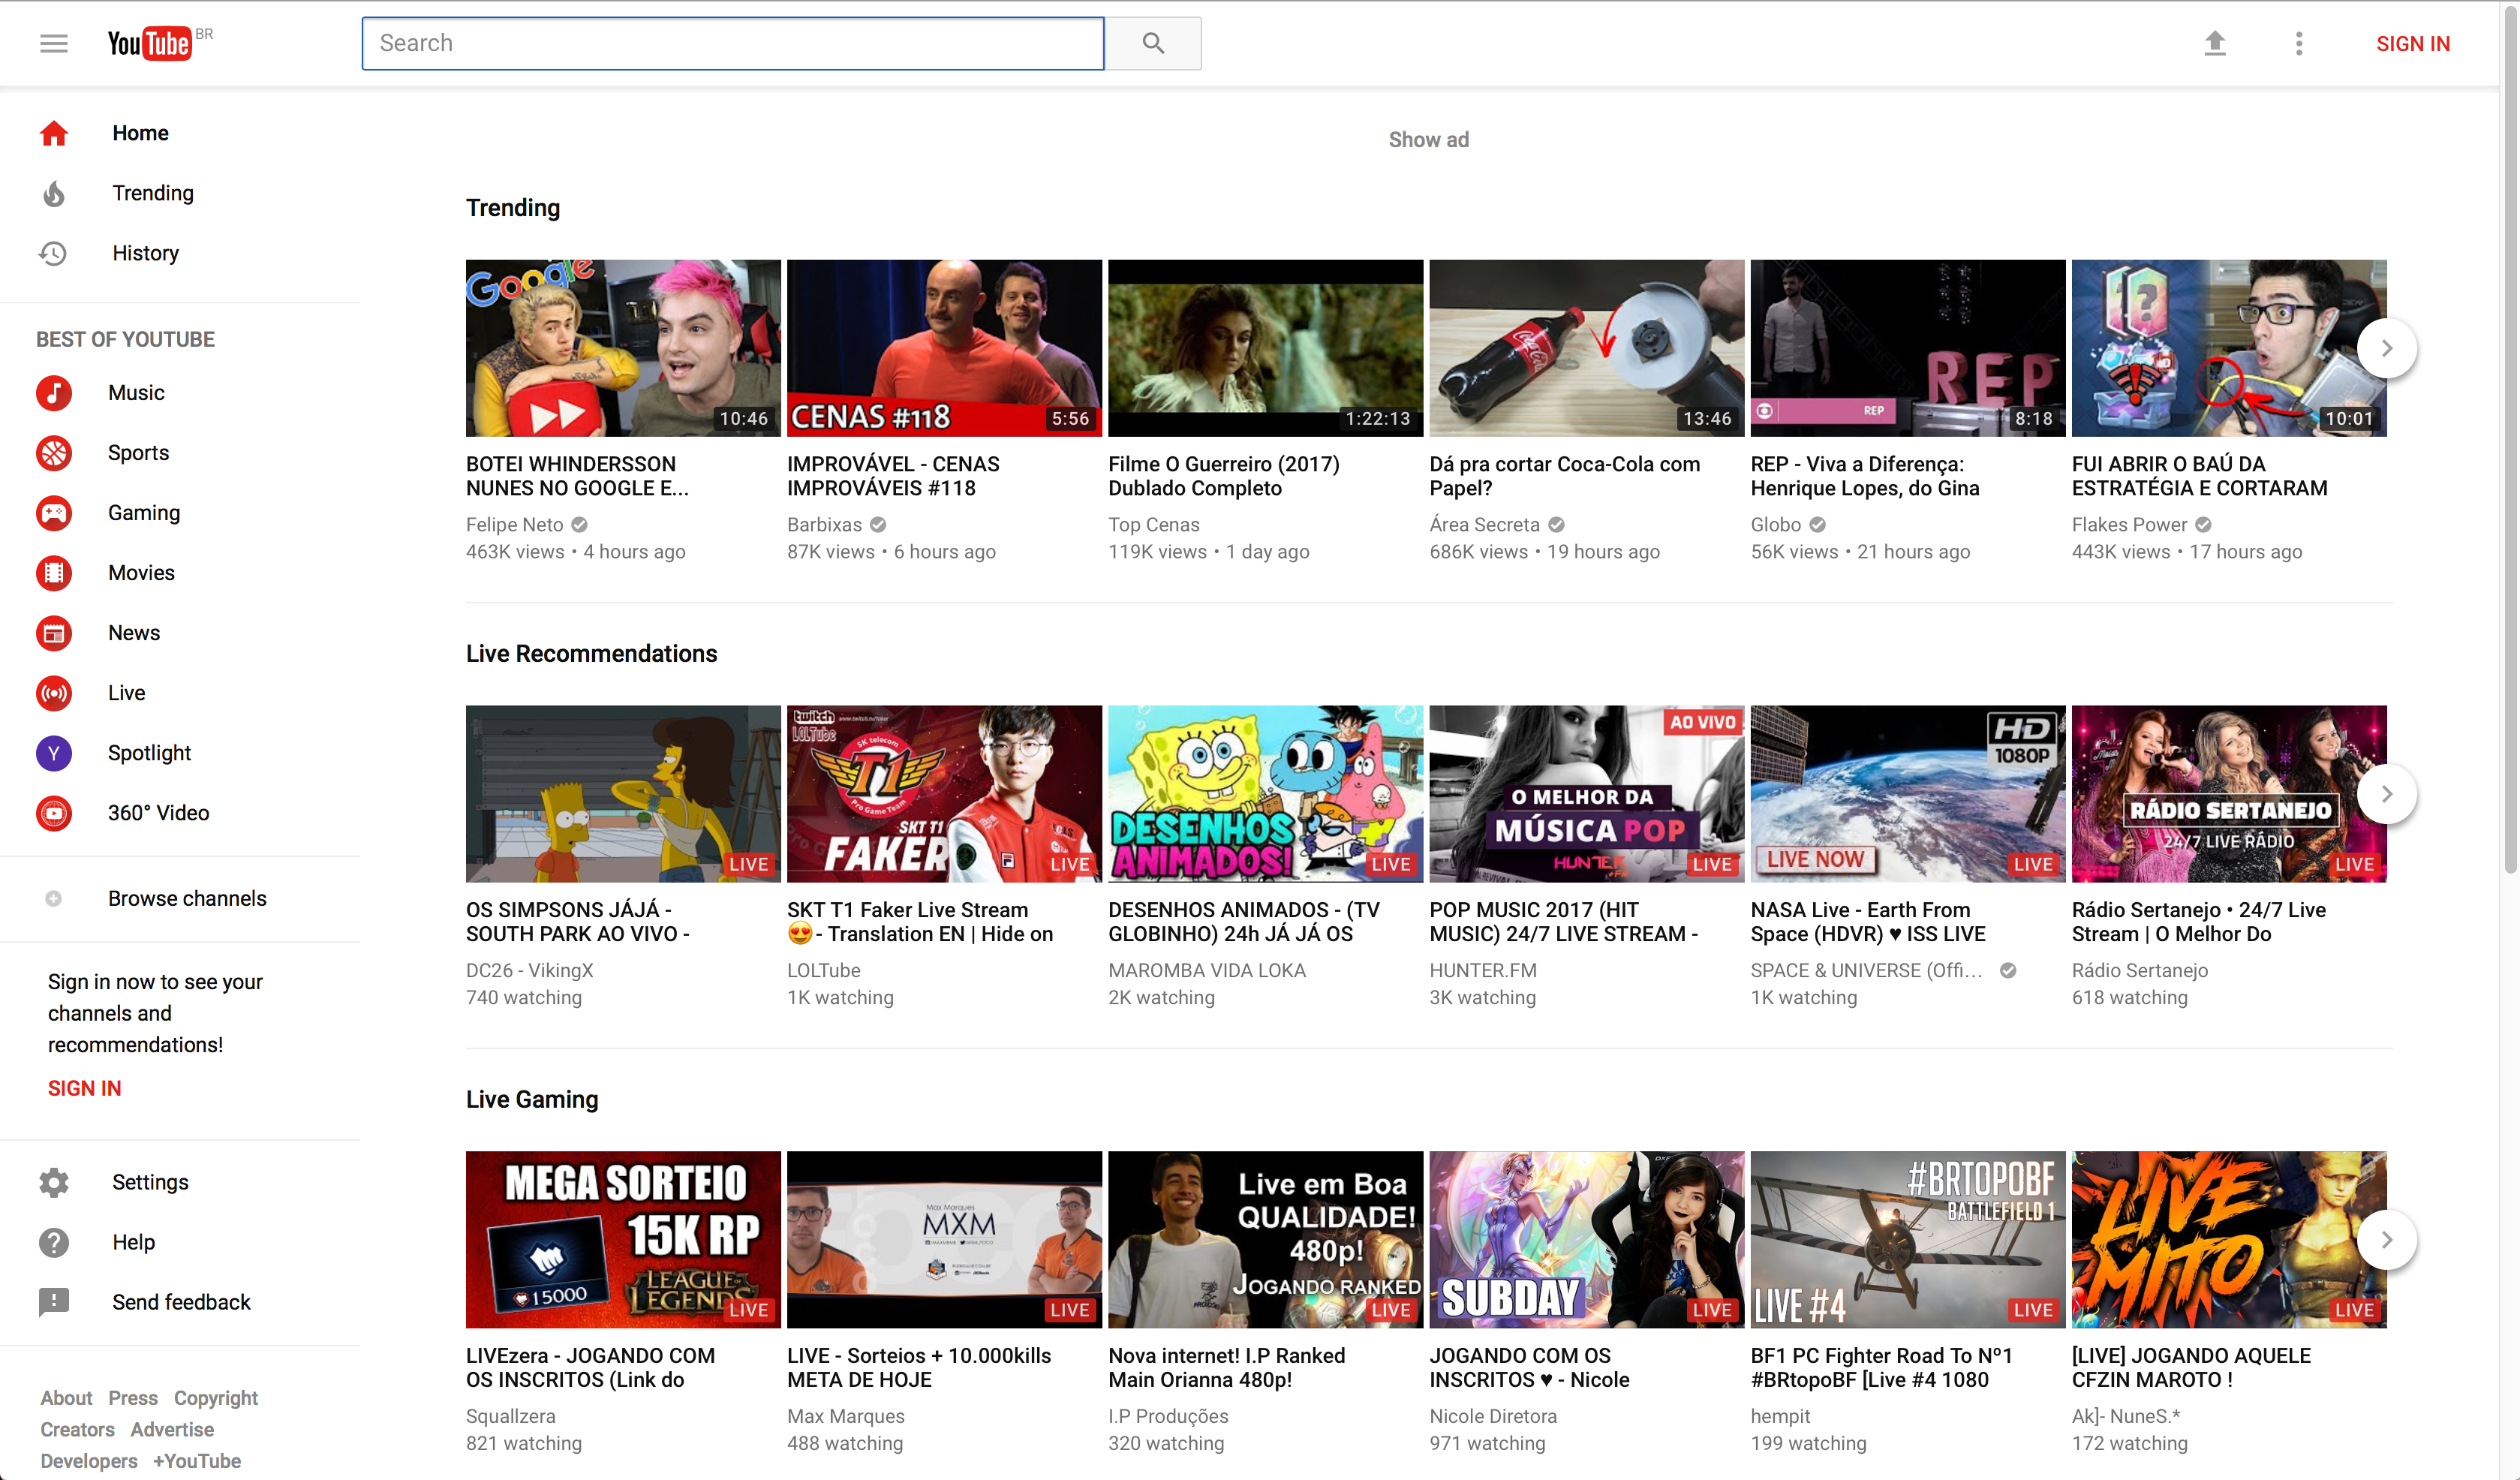This screenshot has width=2520, height=1480.
Task: Show more Live Gaming videos arrow
Action: pyautogui.click(x=2386, y=1239)
